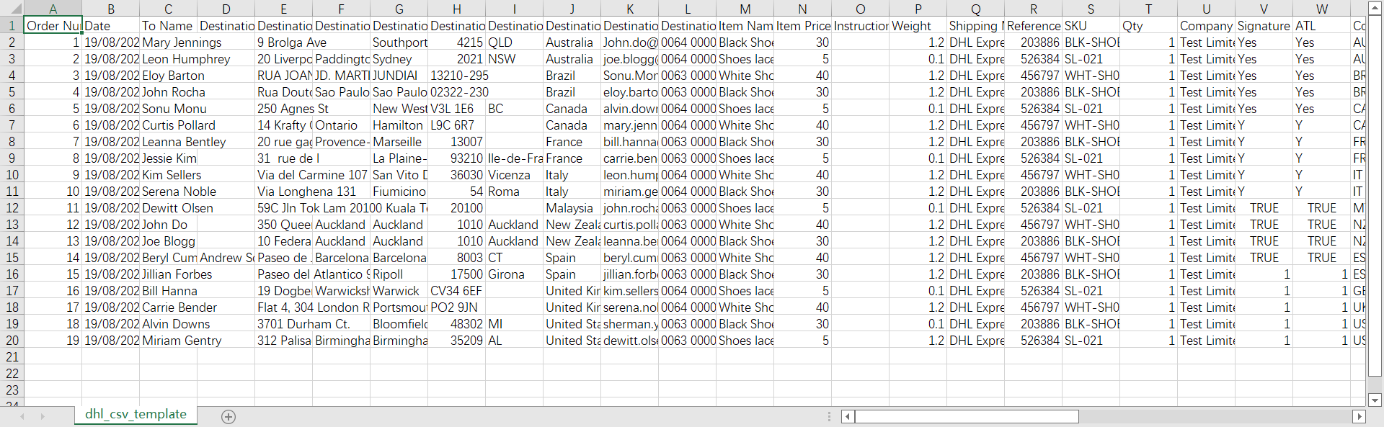Click the tab bar resize handle dots
The height and width of the screenshot is (427, 1384).
coord(829,416)
